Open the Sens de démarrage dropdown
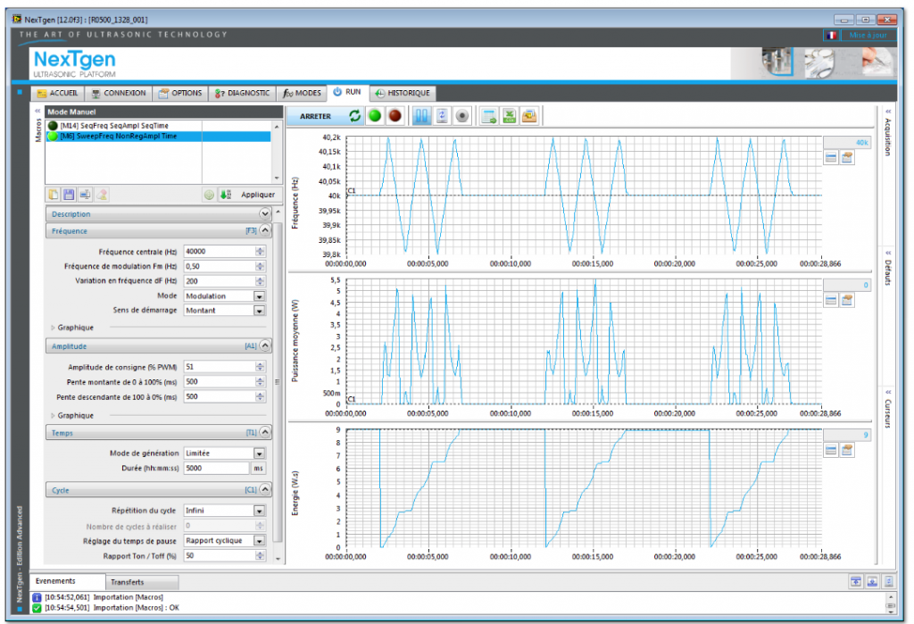Viewport: 914px width, 624px height. [260, 311]
